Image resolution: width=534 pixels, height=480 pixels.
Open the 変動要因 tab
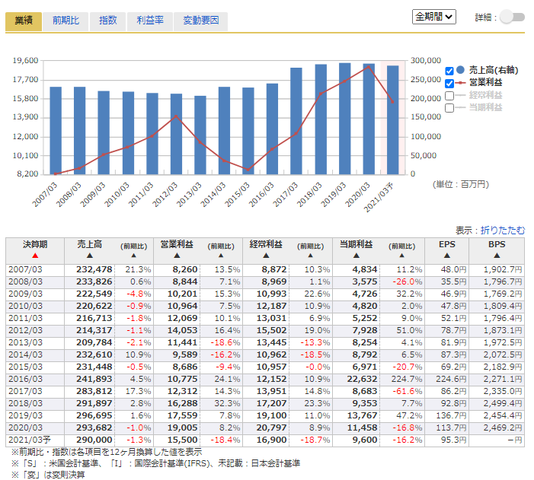200,21
